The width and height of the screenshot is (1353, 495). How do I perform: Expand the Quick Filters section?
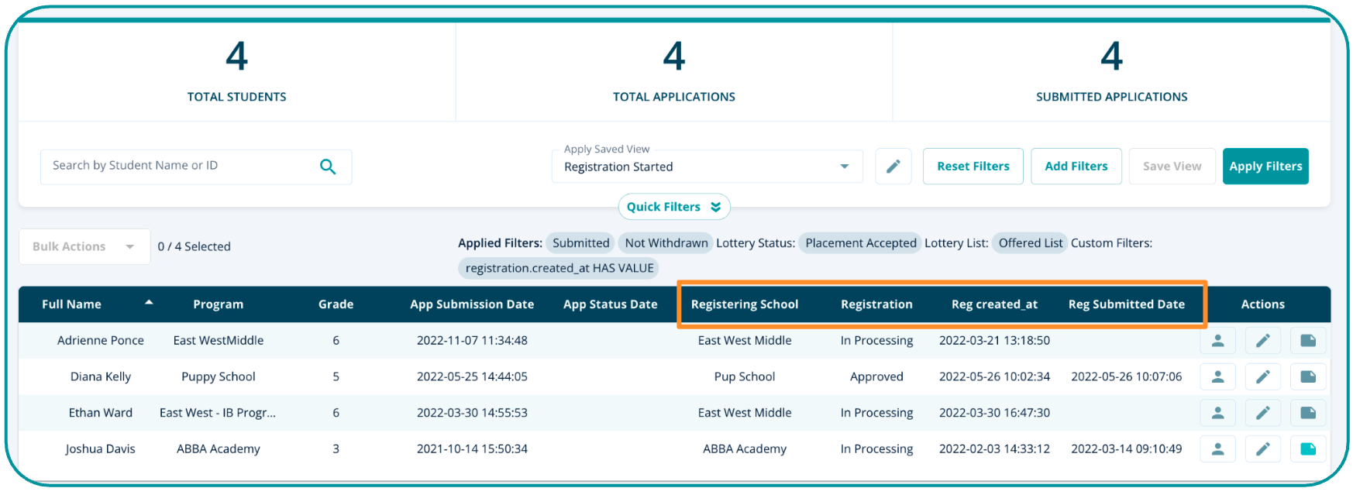tap(673, 207)
